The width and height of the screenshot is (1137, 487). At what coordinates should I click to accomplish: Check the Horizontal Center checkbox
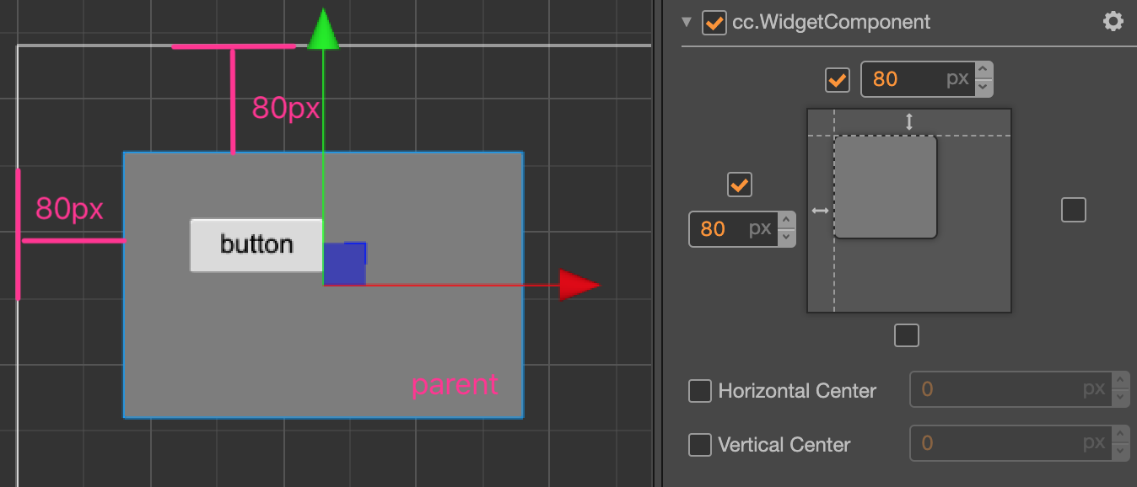coord(700,391)
